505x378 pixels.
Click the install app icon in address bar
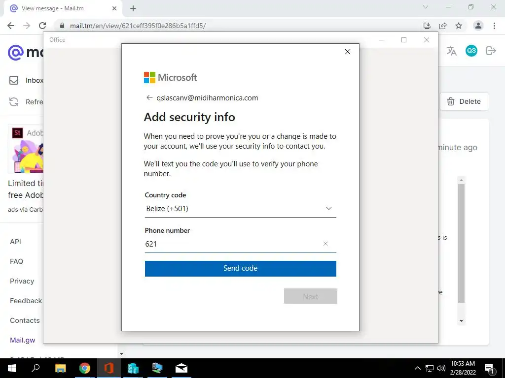[x=427, y=26]
